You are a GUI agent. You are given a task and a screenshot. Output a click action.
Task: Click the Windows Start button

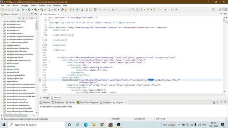click(x=4, y=125)
